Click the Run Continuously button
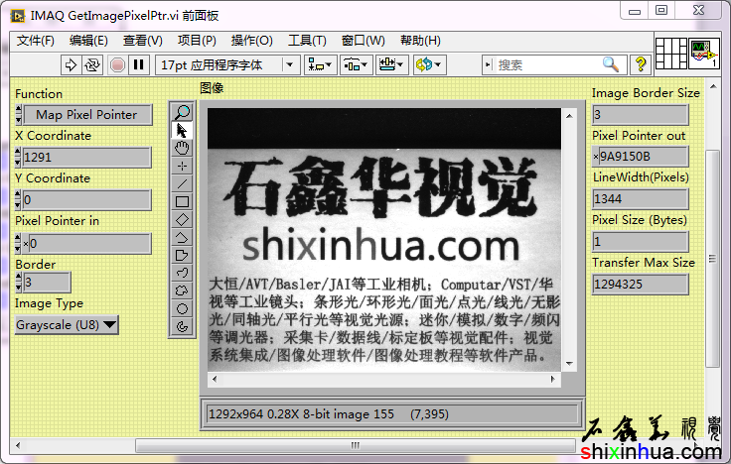731x464 pixels. tap(91, 64)
